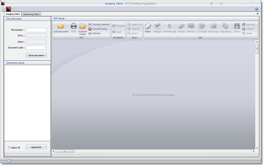The image size is (264, 166).
Task: Click the blue info icon at top right
Action: (256, 9)
